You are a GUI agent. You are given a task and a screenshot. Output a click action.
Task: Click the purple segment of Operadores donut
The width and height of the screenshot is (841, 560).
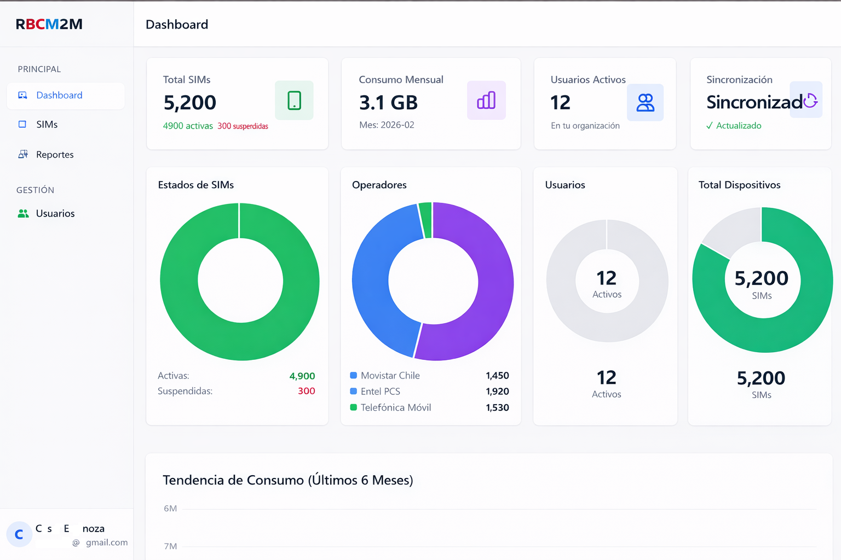493,284
